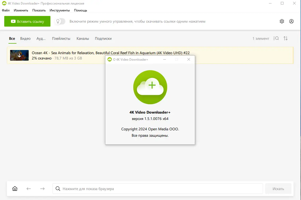Image resolution: width=301 pixels, height=200 pixels.
Task: Switch to the Ауд... tab
Action: 41,39
